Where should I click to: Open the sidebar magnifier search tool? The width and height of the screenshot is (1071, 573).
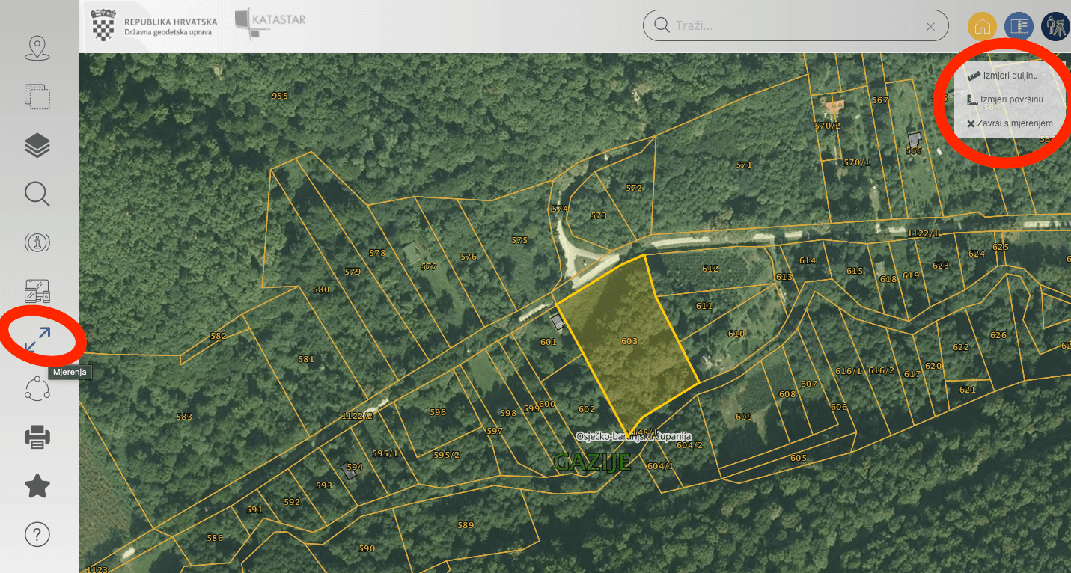tap(37, 194)
